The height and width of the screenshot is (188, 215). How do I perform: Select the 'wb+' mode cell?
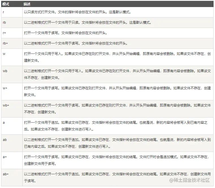(12, 109)
